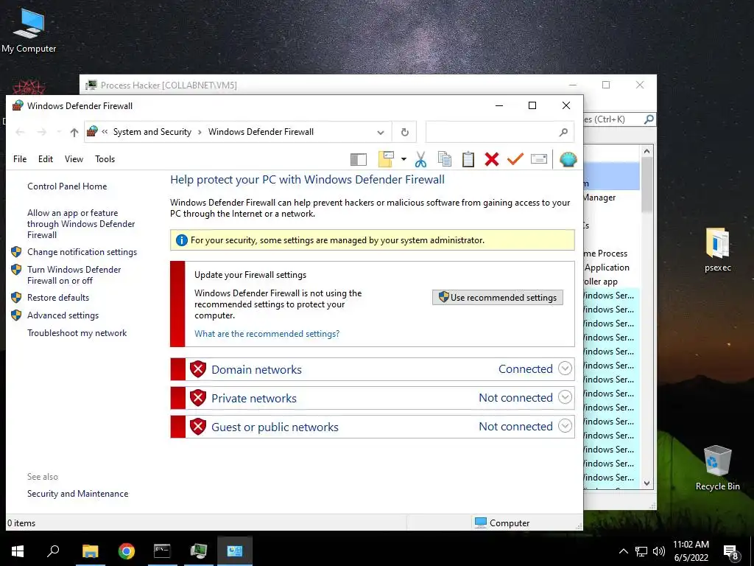Refresh the Windows Defender Firewall page
This screenshot has height=566, width=754.
tap(405, 132)
